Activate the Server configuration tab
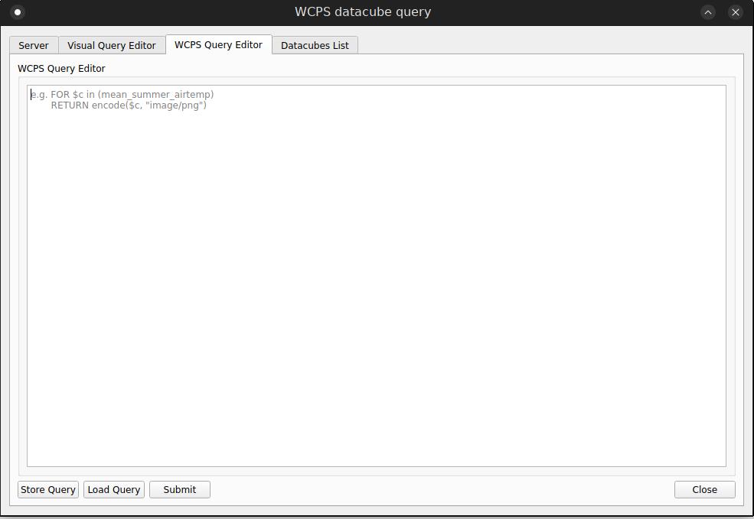Viewport: 754px width, 519px height. click(33, 45)
